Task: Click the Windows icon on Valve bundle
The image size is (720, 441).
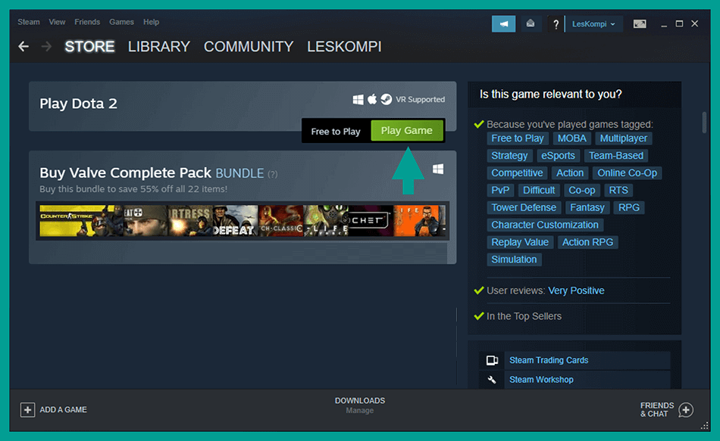Action: pos(438,169)
